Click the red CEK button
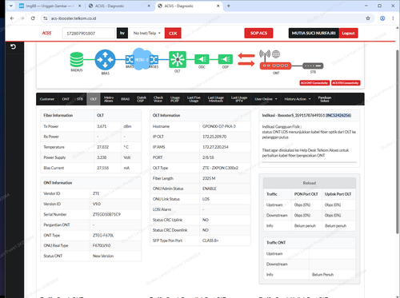The width and height of the screenshot is (400, 298). [x=173, y=33]
